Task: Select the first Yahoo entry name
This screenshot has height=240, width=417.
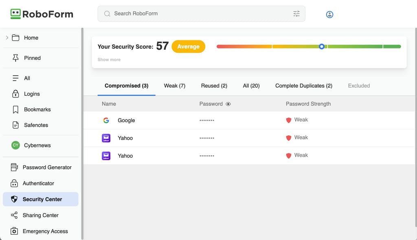Action: click(x=125, y=138)
